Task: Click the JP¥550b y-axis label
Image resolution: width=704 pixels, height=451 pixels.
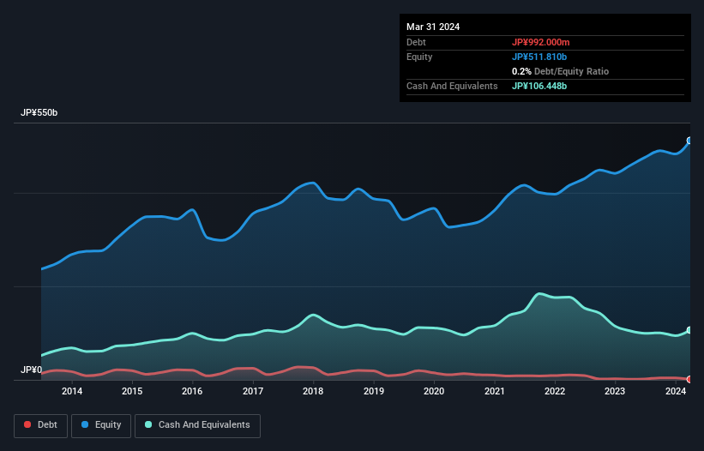Action: pos(39,113)
